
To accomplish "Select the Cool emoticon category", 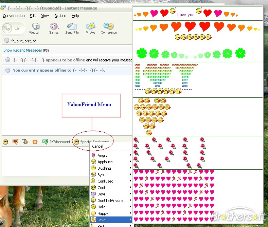I will 111,188.
